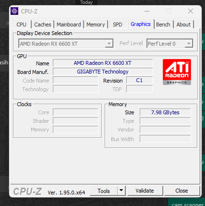Click the ATI Radeon Graphics logo
The image size is (205, 206).
(177, 72)
